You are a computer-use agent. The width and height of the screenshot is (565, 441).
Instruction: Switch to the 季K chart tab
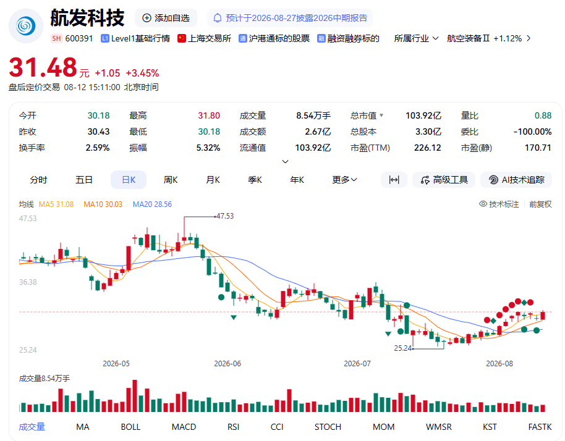pos(255,180)
